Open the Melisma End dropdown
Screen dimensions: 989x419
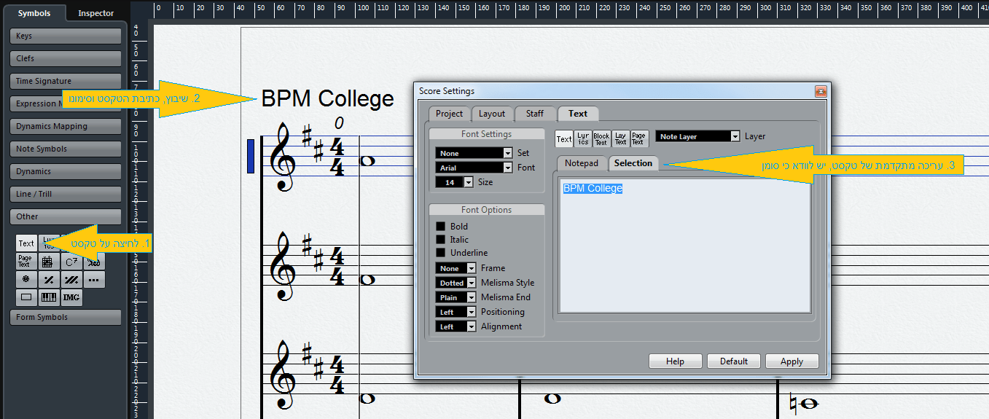(456, 297)
